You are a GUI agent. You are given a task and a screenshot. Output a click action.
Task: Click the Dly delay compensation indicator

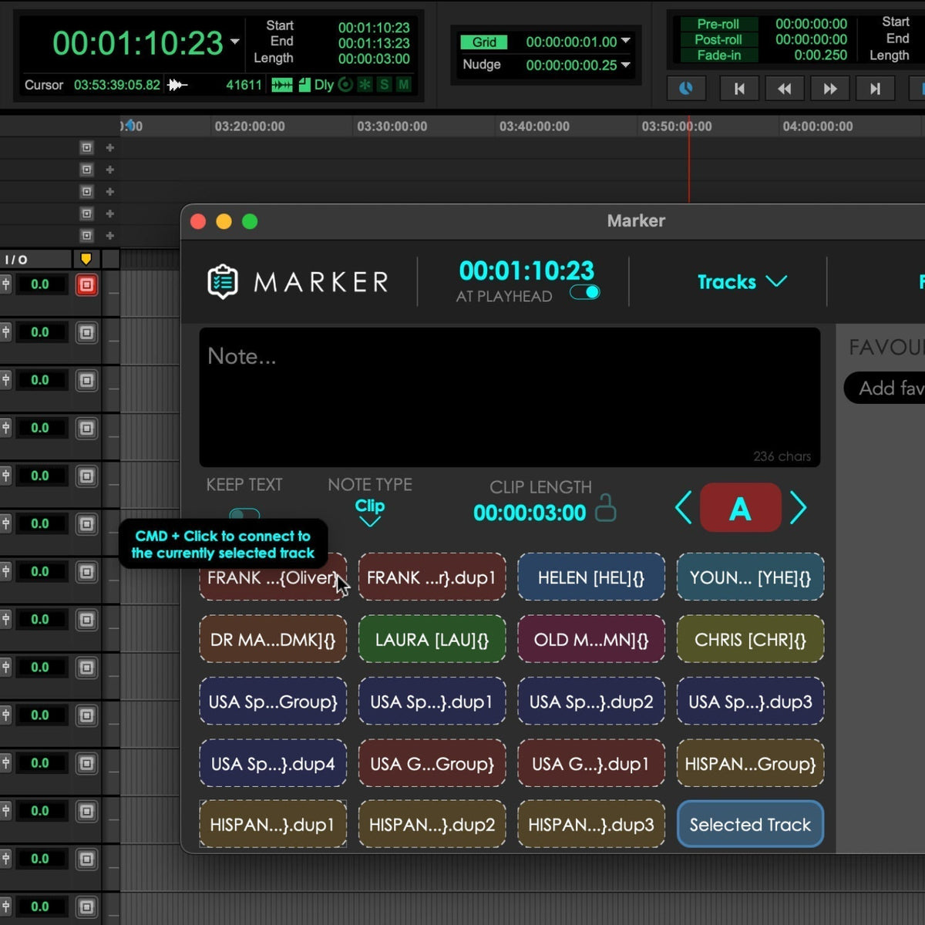[324, 85]
